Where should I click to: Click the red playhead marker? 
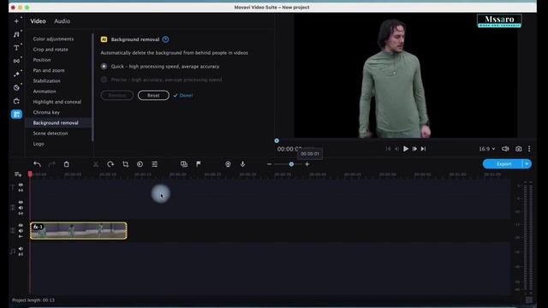tap(30, 174)
